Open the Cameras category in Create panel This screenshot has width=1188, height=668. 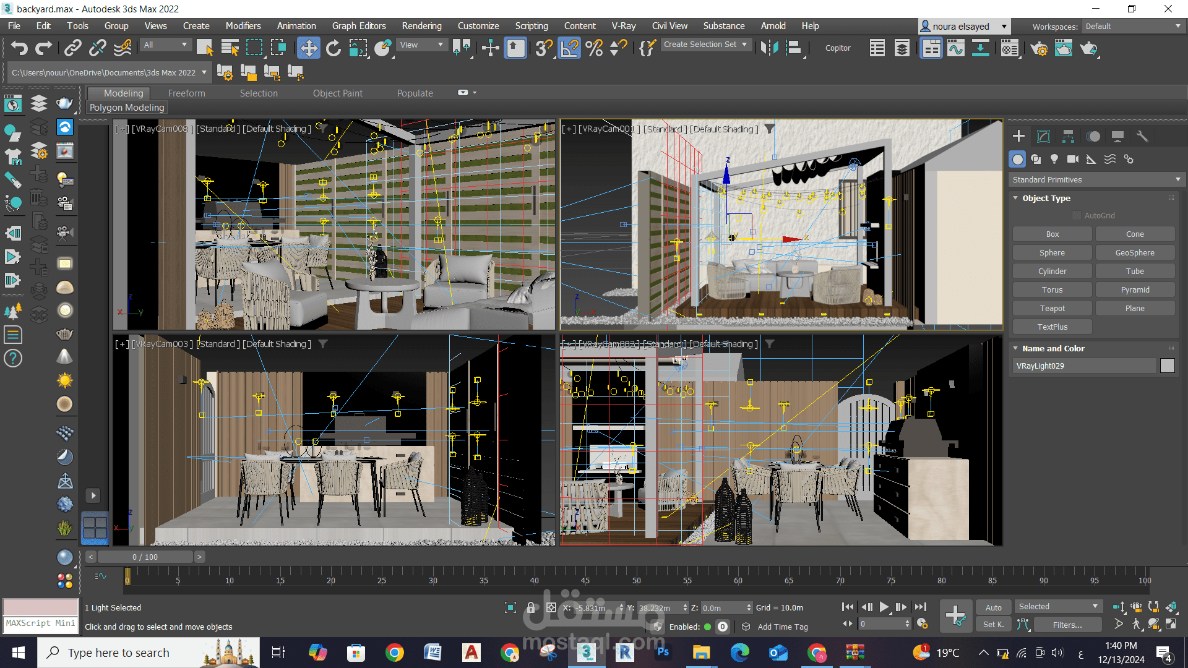(1073, 160)
